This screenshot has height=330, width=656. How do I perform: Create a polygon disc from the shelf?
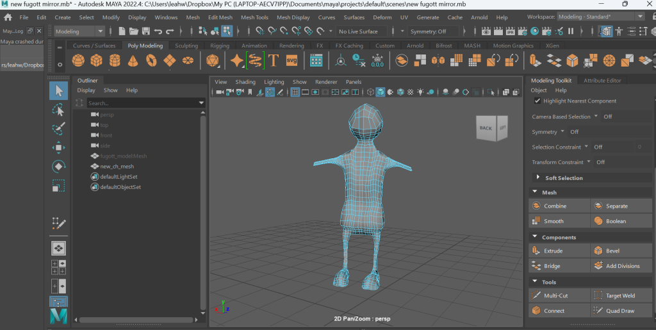coord(188,61)
